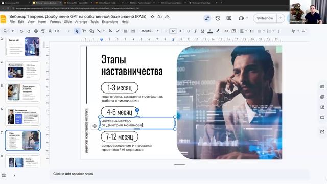Open the border dash option
Screen dimensions: 327x184
coord(133,31)
